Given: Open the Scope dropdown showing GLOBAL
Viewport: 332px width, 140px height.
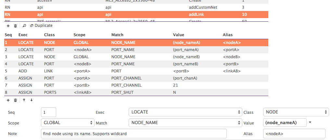Looking at the screenshot, I should point(68,123).
